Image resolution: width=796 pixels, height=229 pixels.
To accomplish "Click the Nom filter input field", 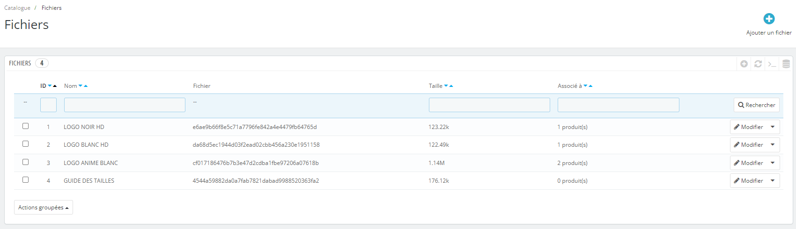I will [125, 105].
